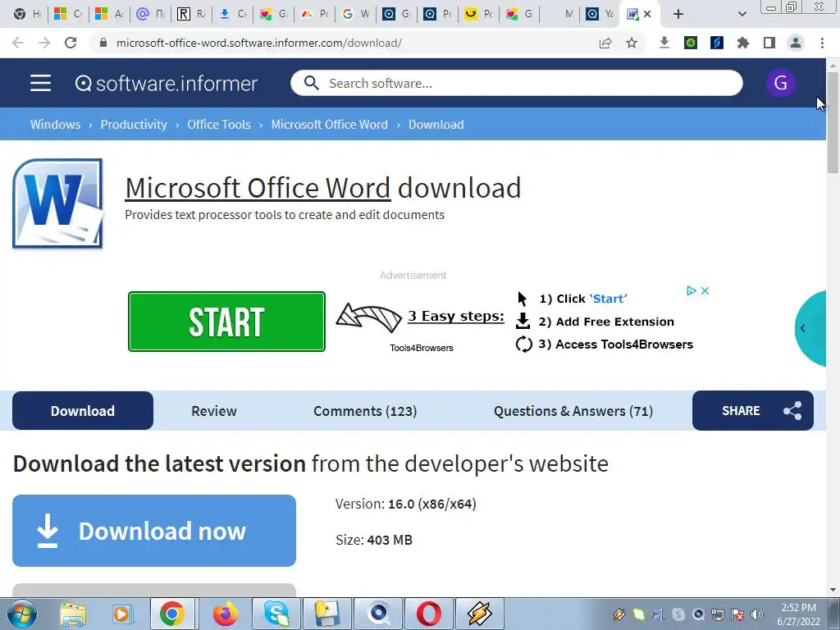
Task: Switch to the blue @ icon tab
Action: click(x=150, y=14)
